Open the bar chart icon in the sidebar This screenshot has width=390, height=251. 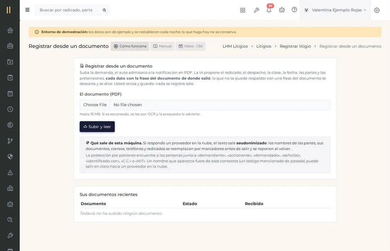[x=10, y=188]
